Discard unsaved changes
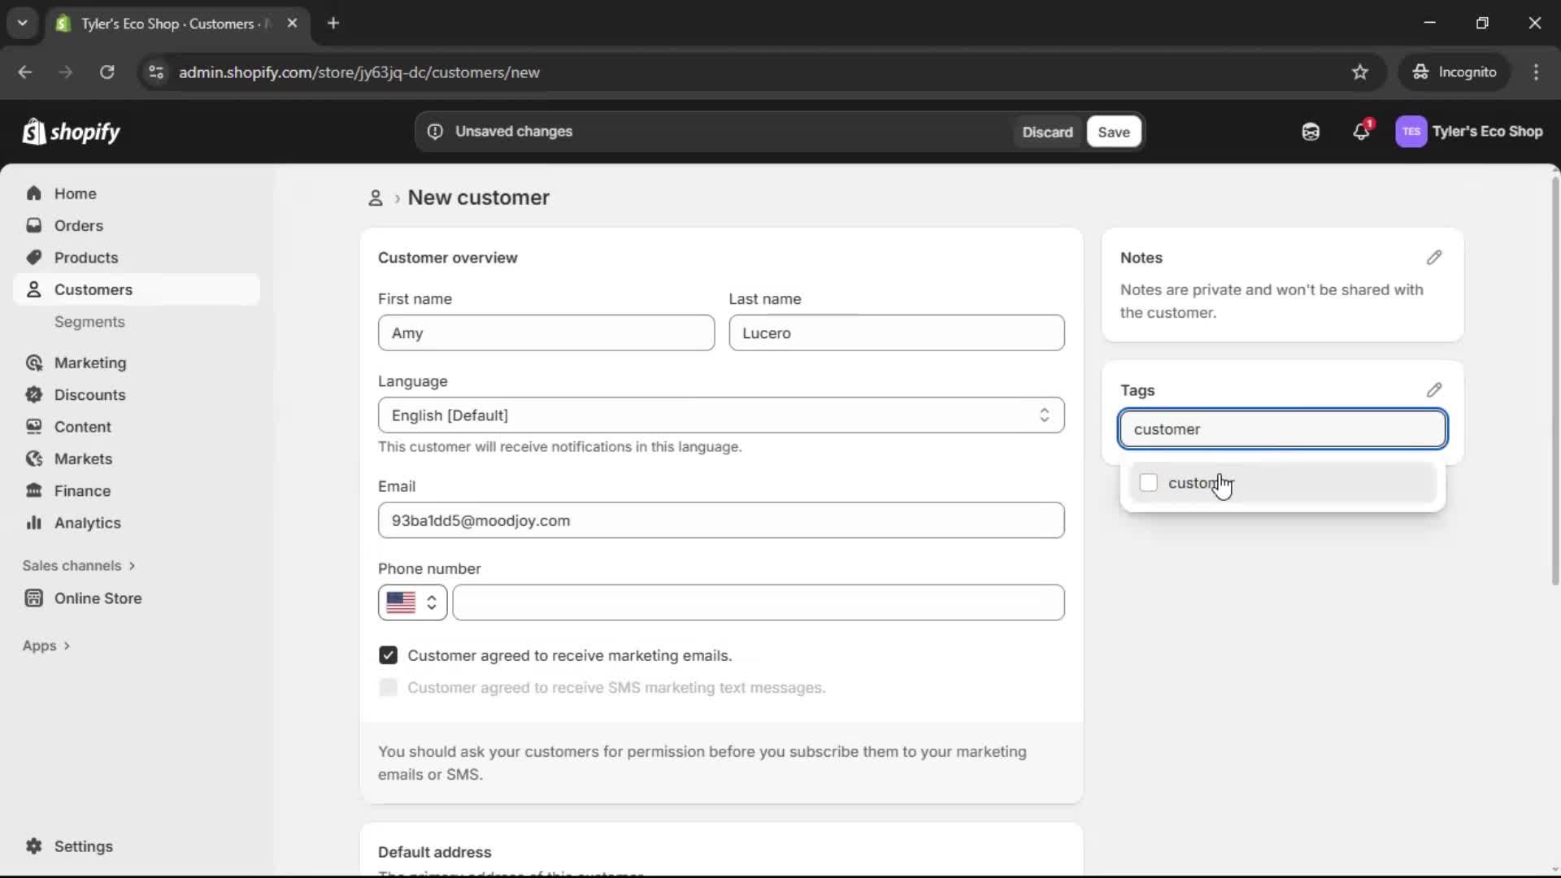Image resolution: width=1561 pixels, height=878 pixels. click(1048, 132)
